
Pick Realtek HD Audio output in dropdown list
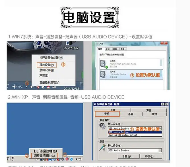point(135,135)
